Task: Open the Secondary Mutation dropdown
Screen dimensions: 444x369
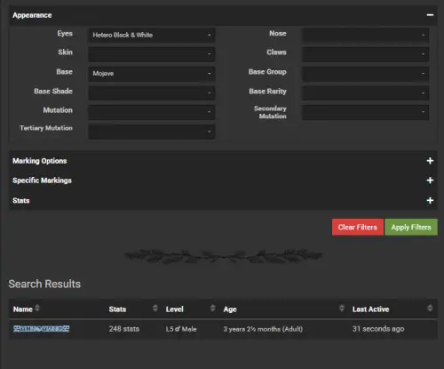Action: click(365, 112)
